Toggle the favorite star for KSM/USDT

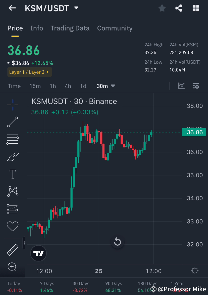pyautogui.click(x=162, y=8)
